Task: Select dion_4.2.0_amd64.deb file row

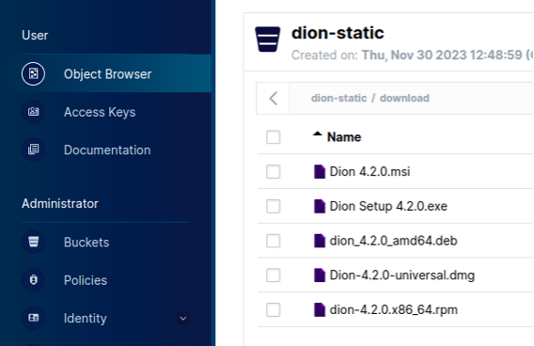Action: pyautogui.click(x=396, y=241)
